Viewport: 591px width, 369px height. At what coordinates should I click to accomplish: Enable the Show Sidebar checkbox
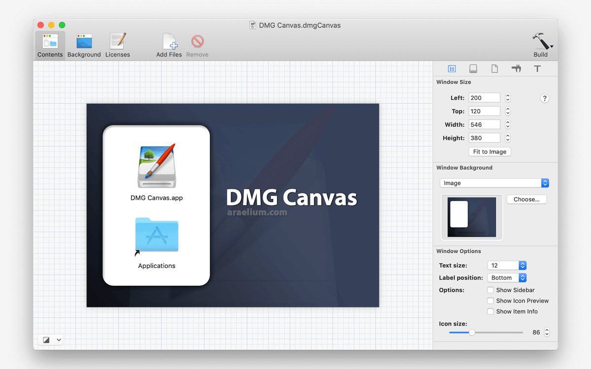[x=491, y=290]
